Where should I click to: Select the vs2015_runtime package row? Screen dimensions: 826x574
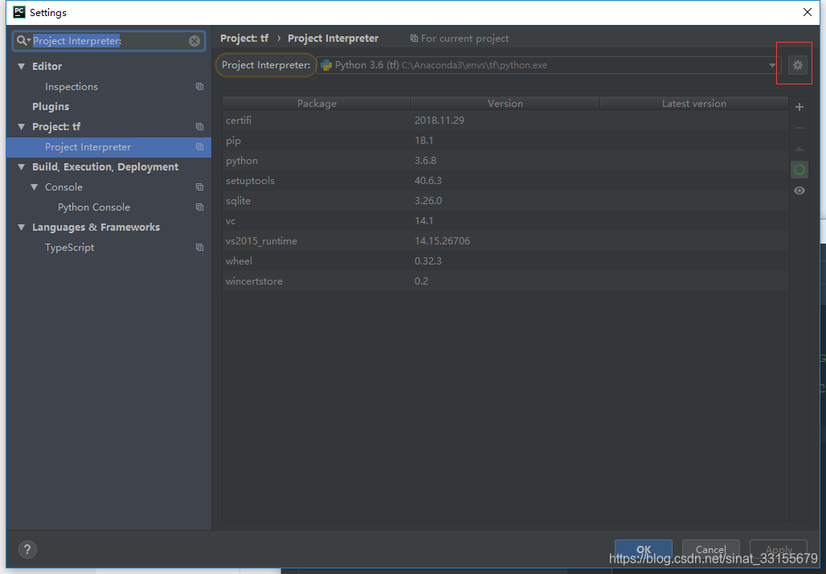[505, 240]
